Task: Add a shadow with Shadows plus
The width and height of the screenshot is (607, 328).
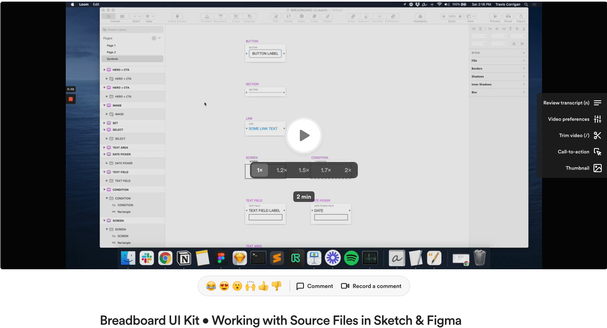Action: (x=524, y=76)
